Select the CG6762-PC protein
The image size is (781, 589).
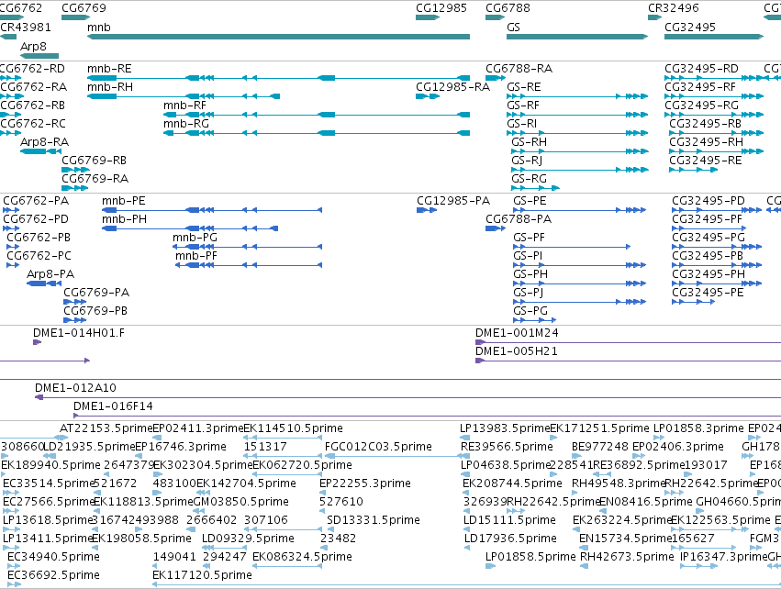(13, 265)
